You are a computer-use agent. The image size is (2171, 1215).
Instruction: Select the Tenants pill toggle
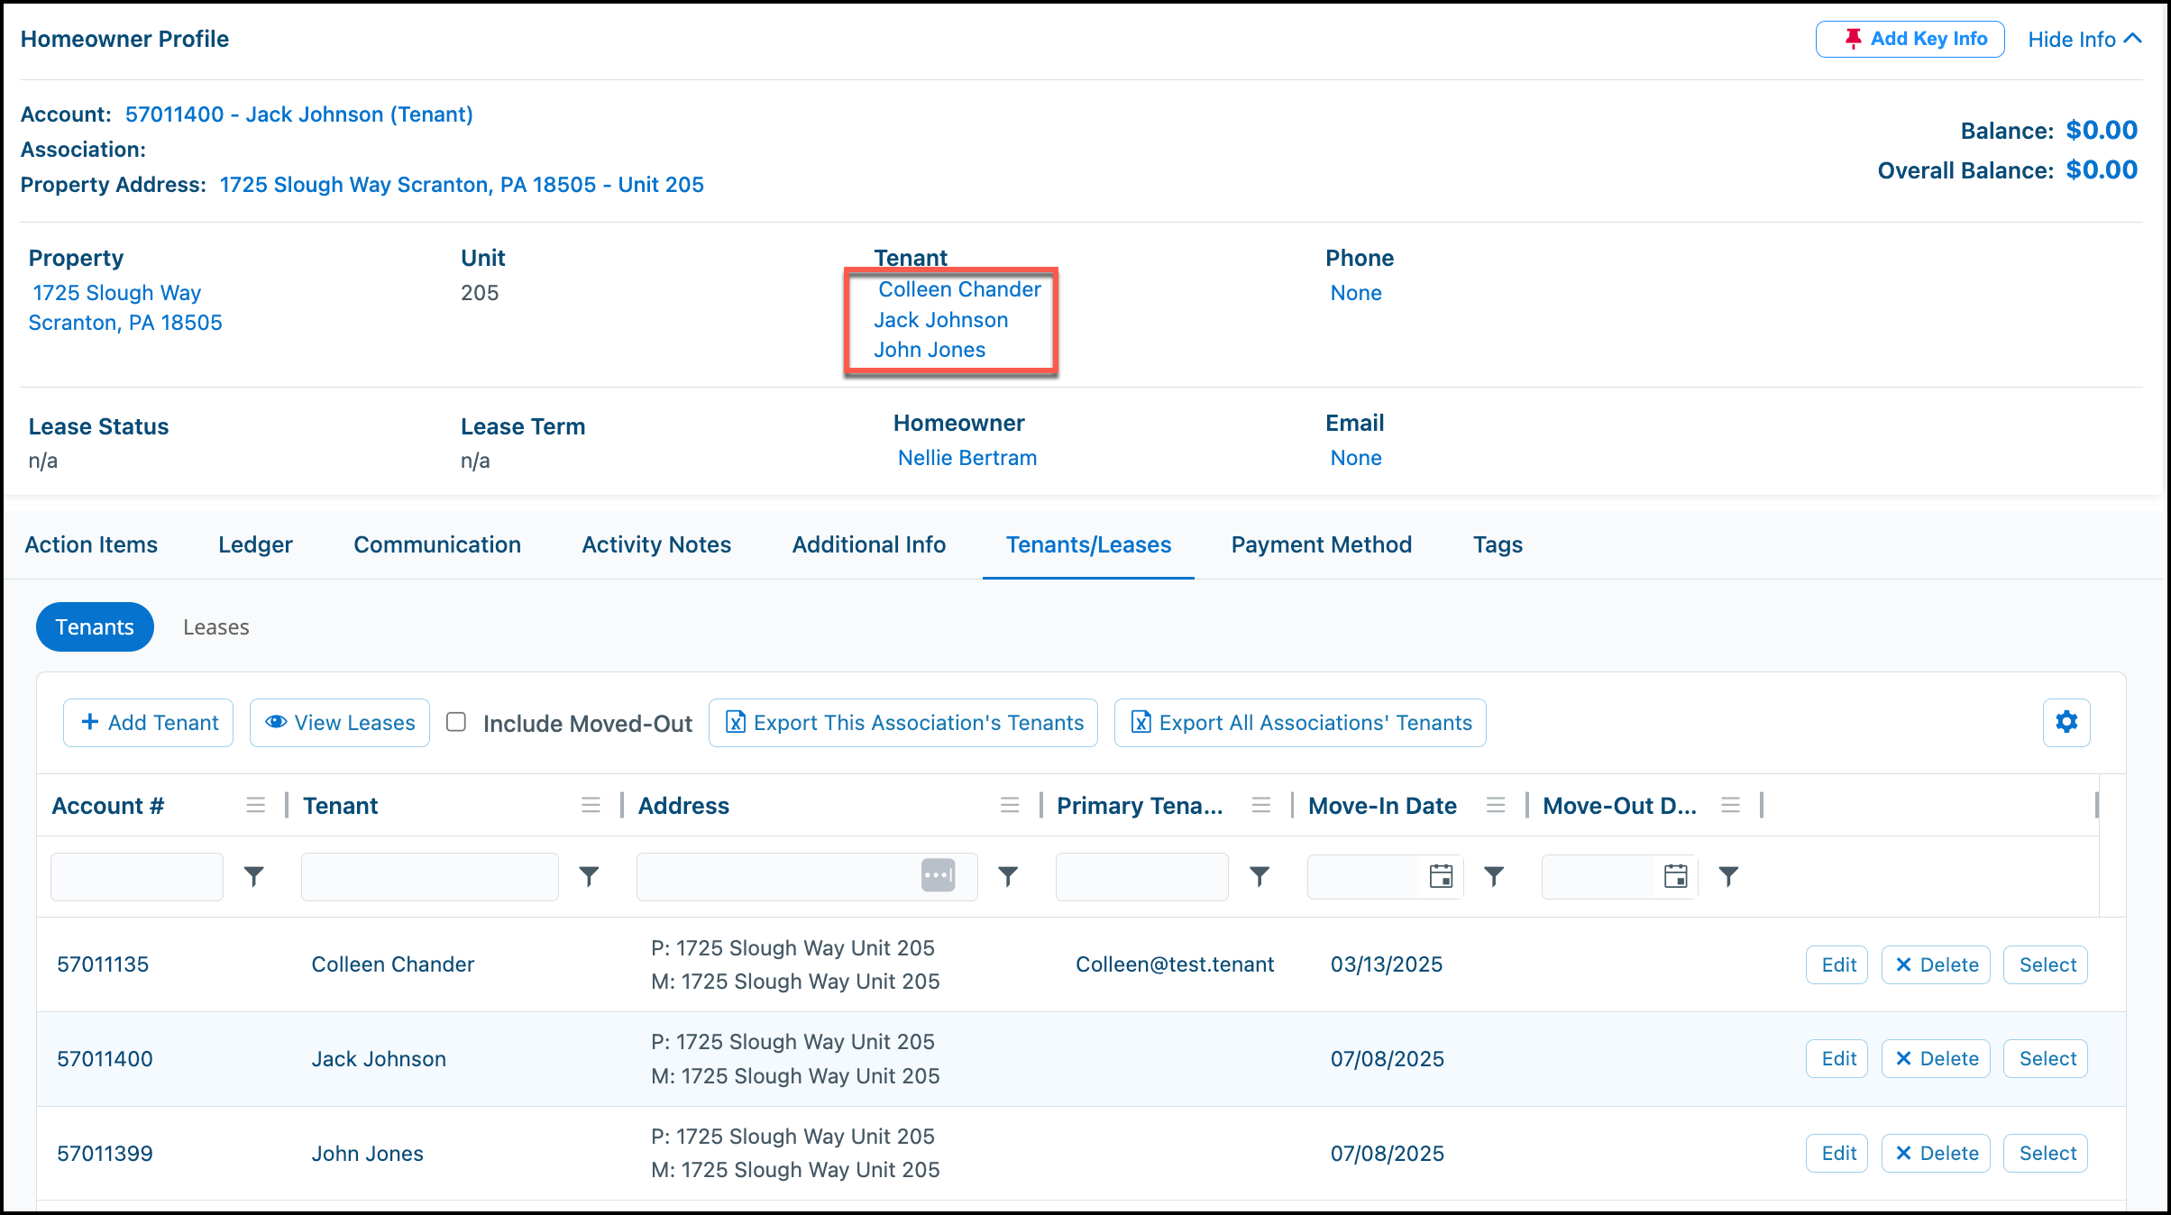[95, 627]
